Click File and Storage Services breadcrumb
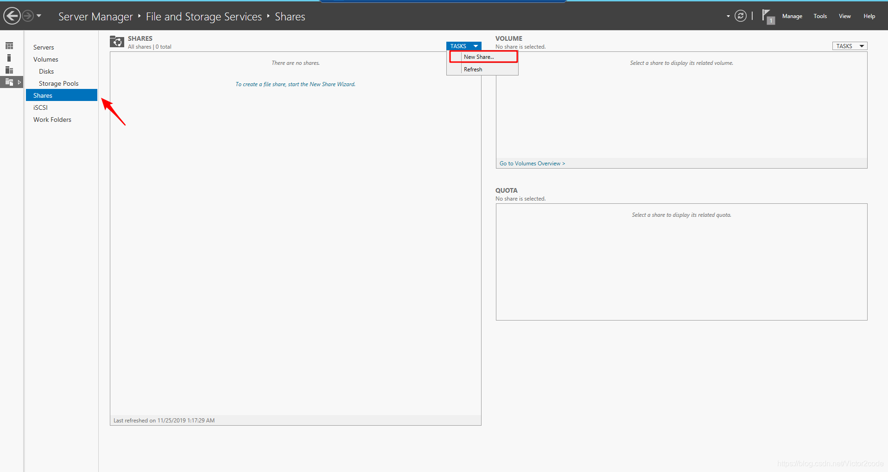The image size is (888, 472). tap(204, 17)
